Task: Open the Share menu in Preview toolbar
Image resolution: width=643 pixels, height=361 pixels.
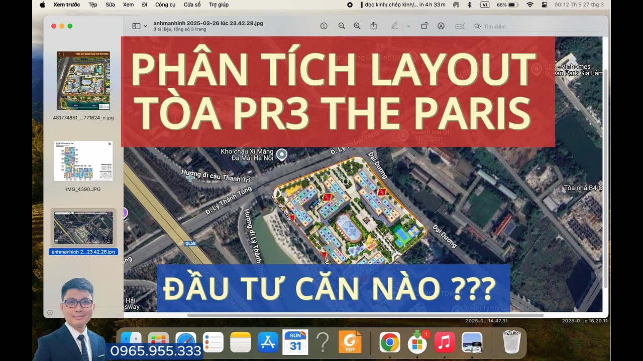Action: click(374, 26)
